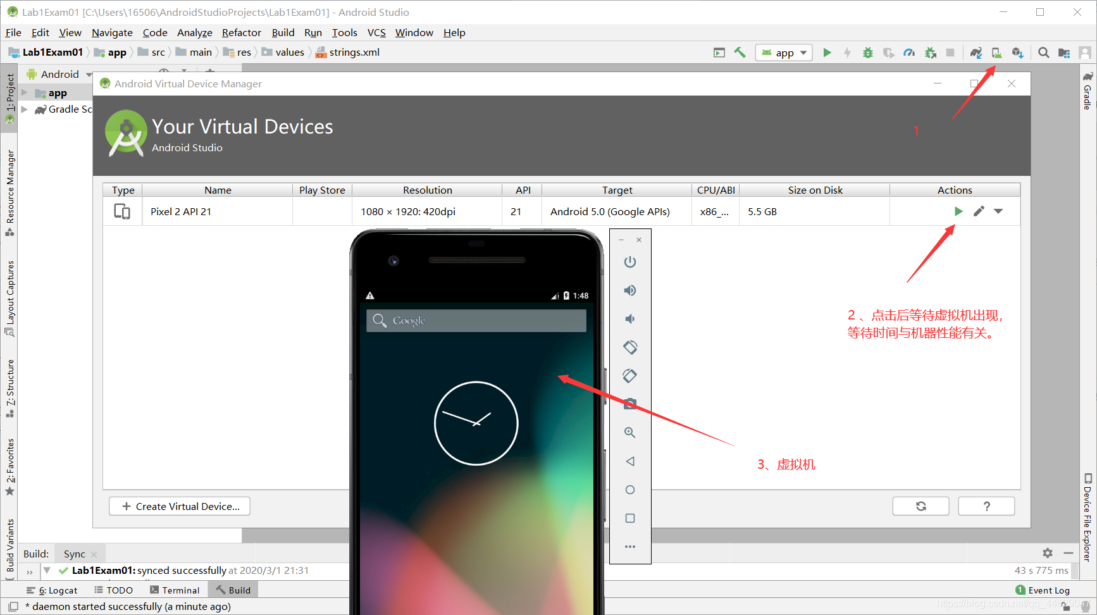Viewport: 1097px width, 615px height.
Task: Open AVD actions dropdown arrow
Action: point(998,211)
